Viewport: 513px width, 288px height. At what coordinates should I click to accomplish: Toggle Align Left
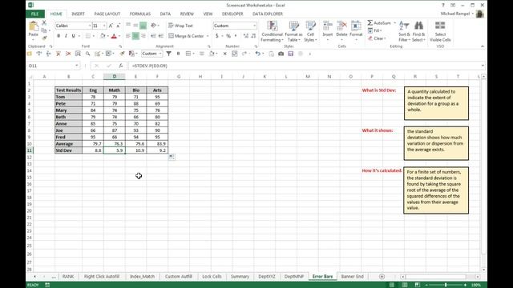pyautogui.click(x=128, y=36)
